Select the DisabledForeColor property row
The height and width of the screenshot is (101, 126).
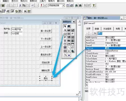[106, 72]
